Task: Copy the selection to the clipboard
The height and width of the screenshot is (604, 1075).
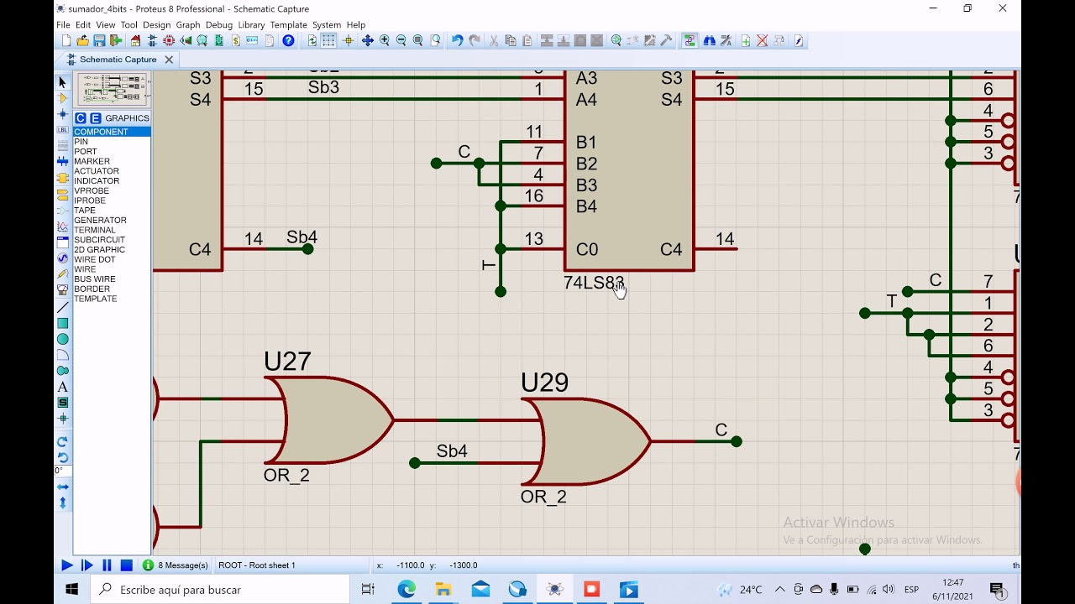Action: 510,40
